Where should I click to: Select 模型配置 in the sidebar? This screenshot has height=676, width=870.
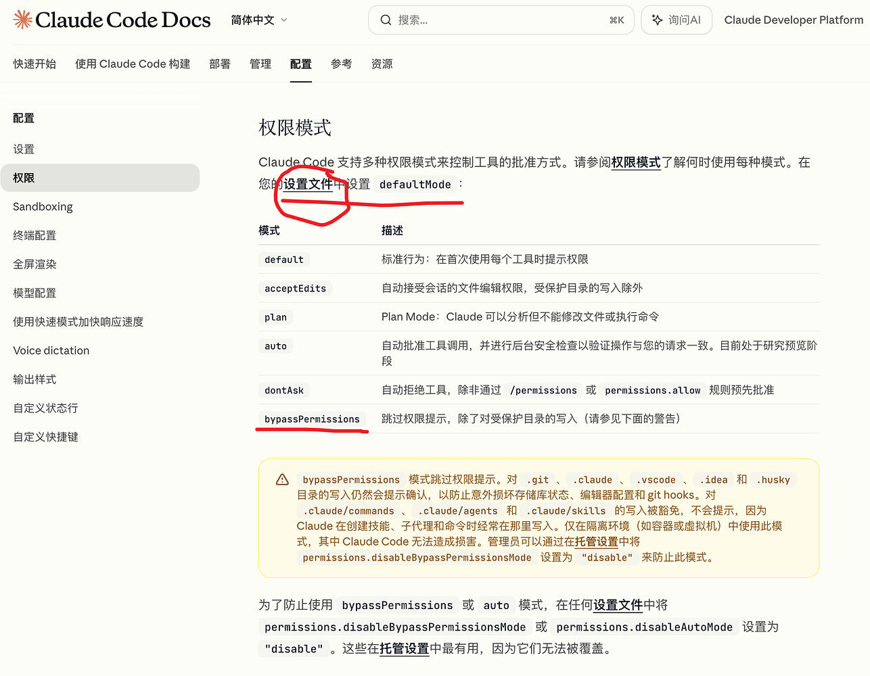pyautogui.click(x=99, y=293)
